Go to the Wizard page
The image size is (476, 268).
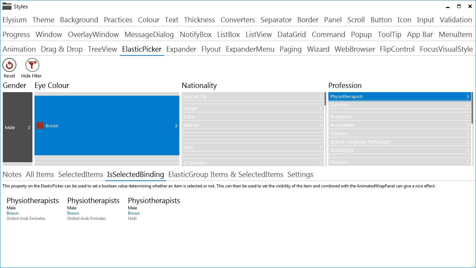coord(318,49)
